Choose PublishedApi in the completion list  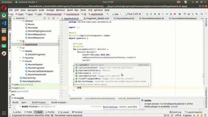(x=112, y=73)
